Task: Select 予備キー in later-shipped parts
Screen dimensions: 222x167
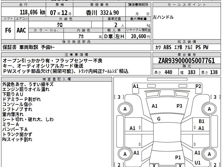Action: (48, 47)
